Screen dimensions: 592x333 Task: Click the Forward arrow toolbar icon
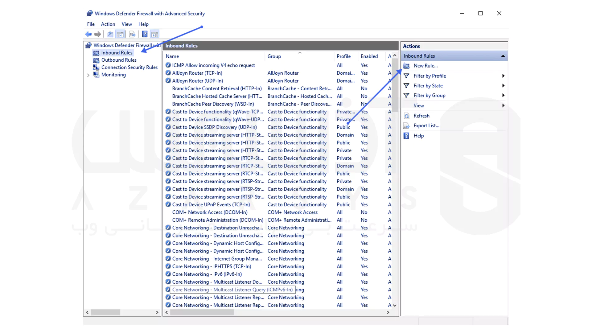98,34
